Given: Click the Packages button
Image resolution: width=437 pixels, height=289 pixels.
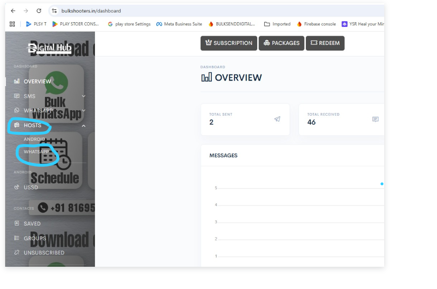Looking at the screenshot, I should point(281,43).
